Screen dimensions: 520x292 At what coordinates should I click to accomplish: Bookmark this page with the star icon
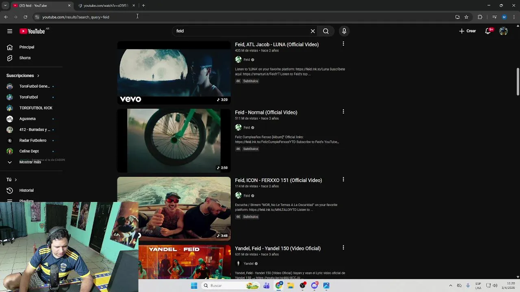(466, 17)
